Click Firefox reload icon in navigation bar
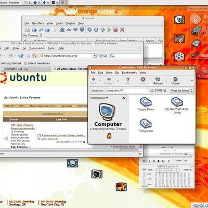208x208 pixels. point(21,56)
